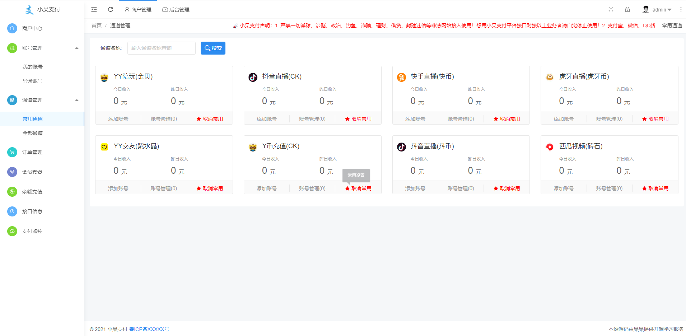686x336 pixels.
Task: Click the 余额充值 sidebar icon
Action: tap(12, 191)
